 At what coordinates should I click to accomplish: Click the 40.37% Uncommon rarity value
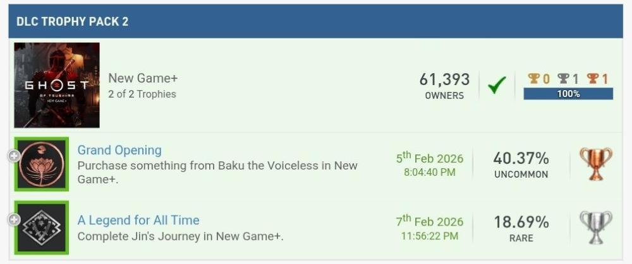point(521,158)
